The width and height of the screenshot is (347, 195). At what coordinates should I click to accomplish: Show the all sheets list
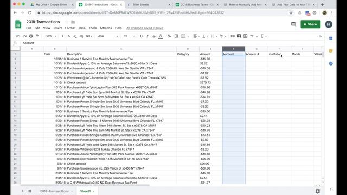click(x=30, y=191)
